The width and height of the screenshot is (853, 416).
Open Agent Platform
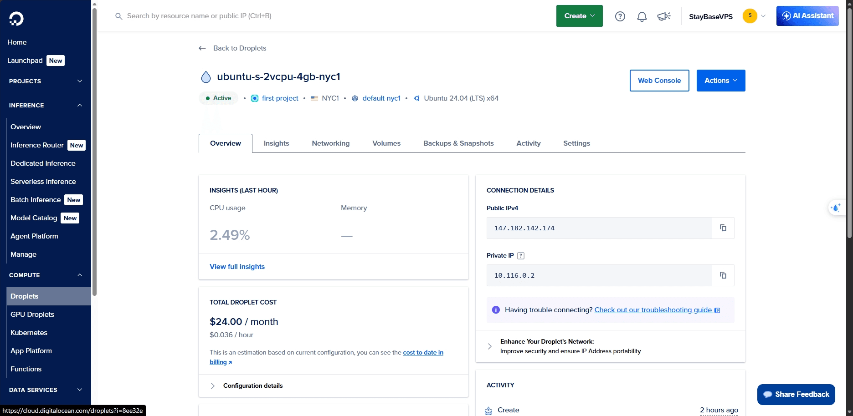[x=34, y=236]
